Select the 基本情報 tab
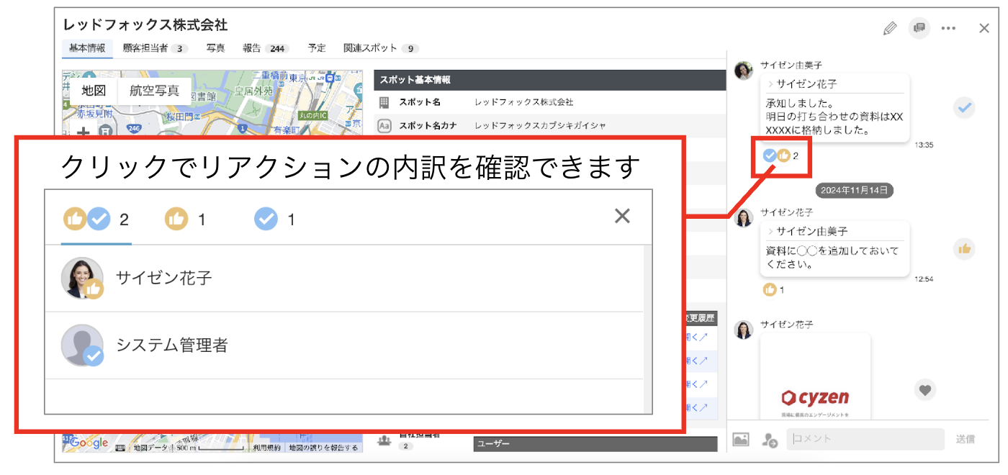 click(87, 48)
